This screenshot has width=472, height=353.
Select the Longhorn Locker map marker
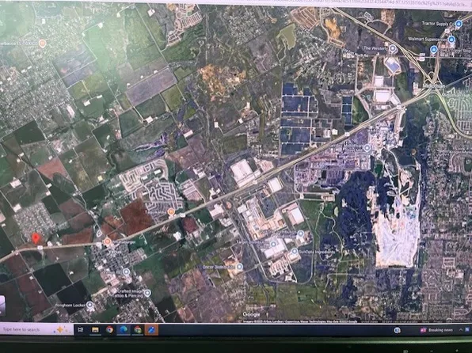[89, 306]
